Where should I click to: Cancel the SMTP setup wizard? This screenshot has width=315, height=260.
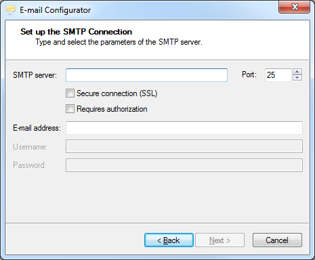(277, 240)
